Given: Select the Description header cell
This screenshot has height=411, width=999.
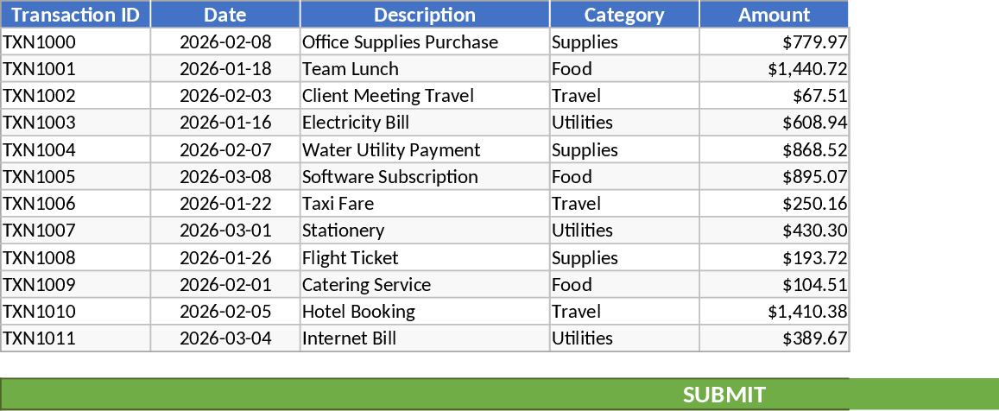Looking at the screenshot, I should click(425, 15).
